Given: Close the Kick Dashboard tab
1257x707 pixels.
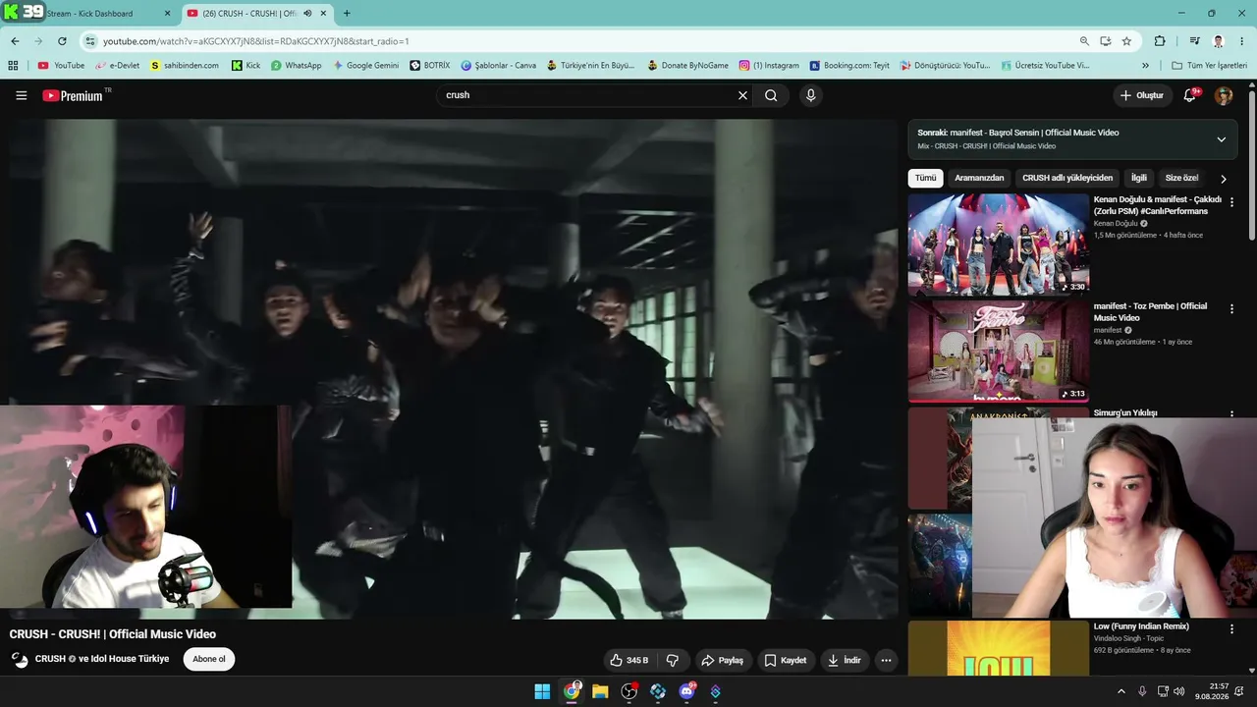Looking at the screenshot, I should tap(167, 14).
